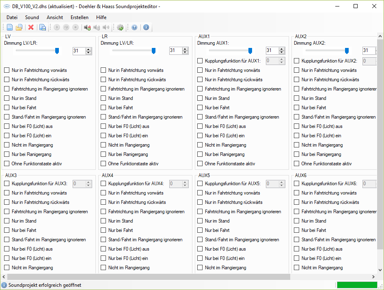Viewport: 384px width, 290px height.
Task: Click the LV dimming value field
Action: [79, 51]
